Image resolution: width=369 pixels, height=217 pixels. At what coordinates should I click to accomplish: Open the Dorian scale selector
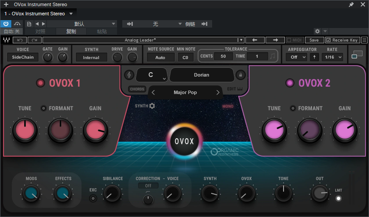pyautogui.click(x=202, y=75)
